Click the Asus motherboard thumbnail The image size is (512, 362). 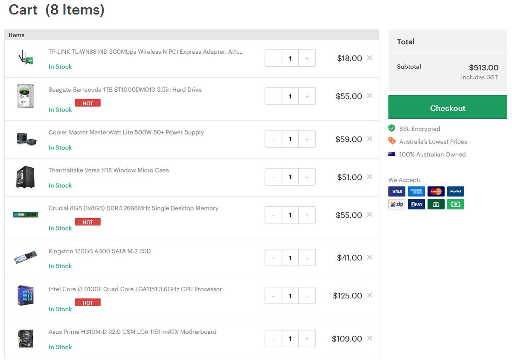tap(26, 339)
